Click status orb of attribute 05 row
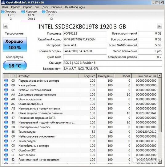165x167 pixels. (x=6, y=80)
